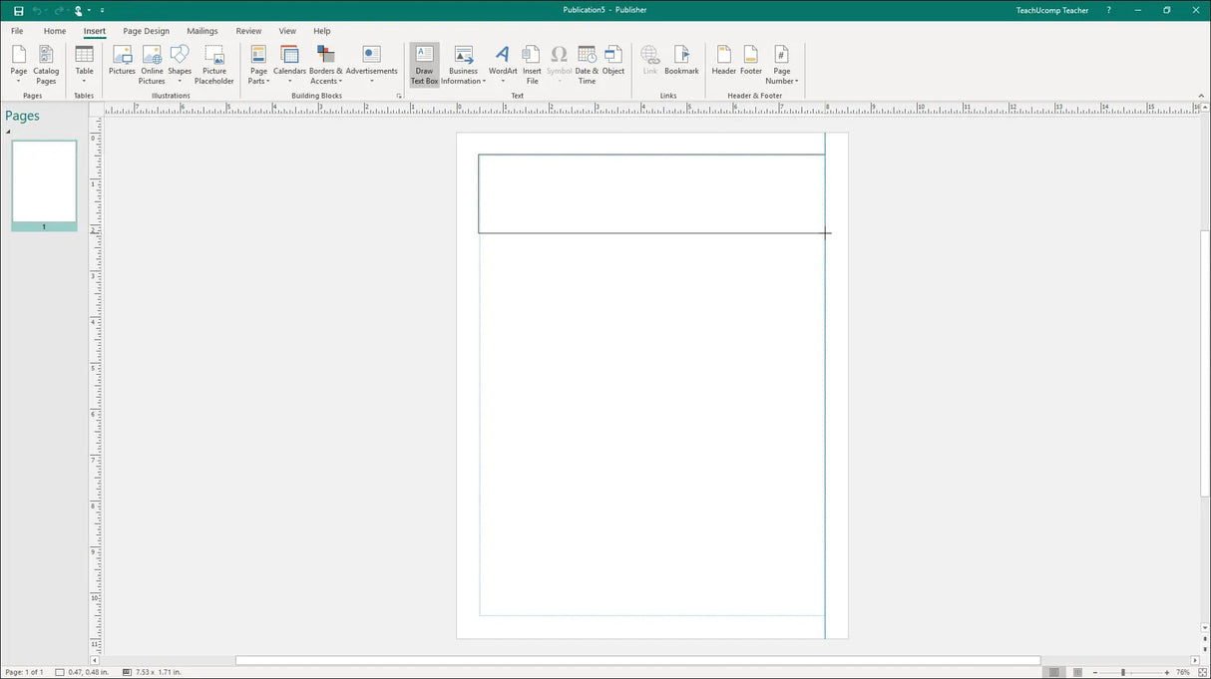
Task: Add a Bookmark to the publication
Action: 681,60
